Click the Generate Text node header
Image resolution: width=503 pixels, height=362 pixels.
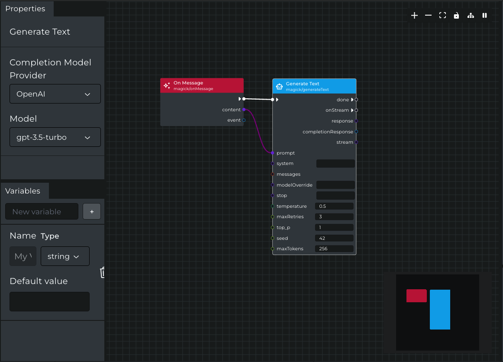314,86
